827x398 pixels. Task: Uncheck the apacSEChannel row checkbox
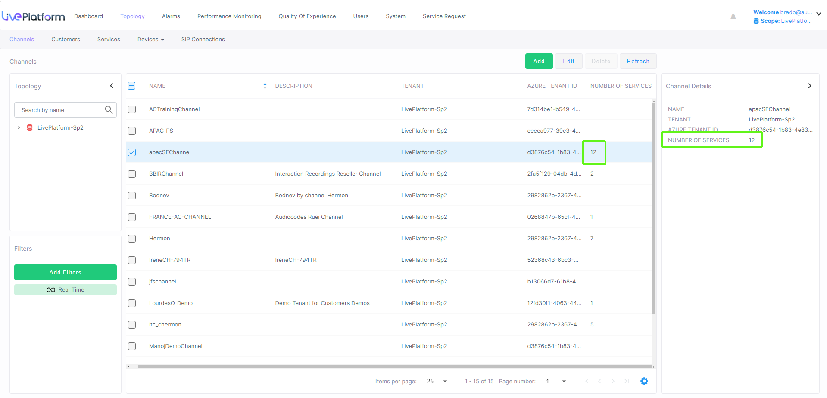coord(132,152)
